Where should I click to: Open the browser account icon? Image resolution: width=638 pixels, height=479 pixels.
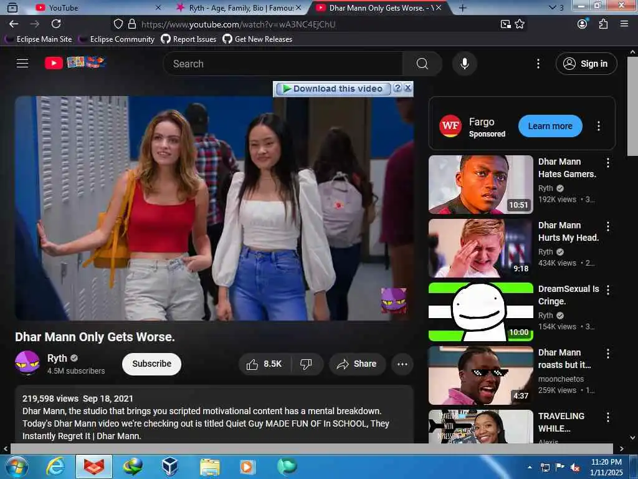click(583, 24)
